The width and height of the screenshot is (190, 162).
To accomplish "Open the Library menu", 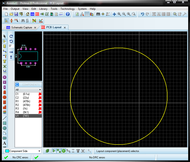I will click(43, 9).
